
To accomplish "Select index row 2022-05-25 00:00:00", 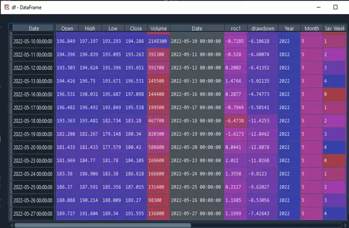I will 32,187.
